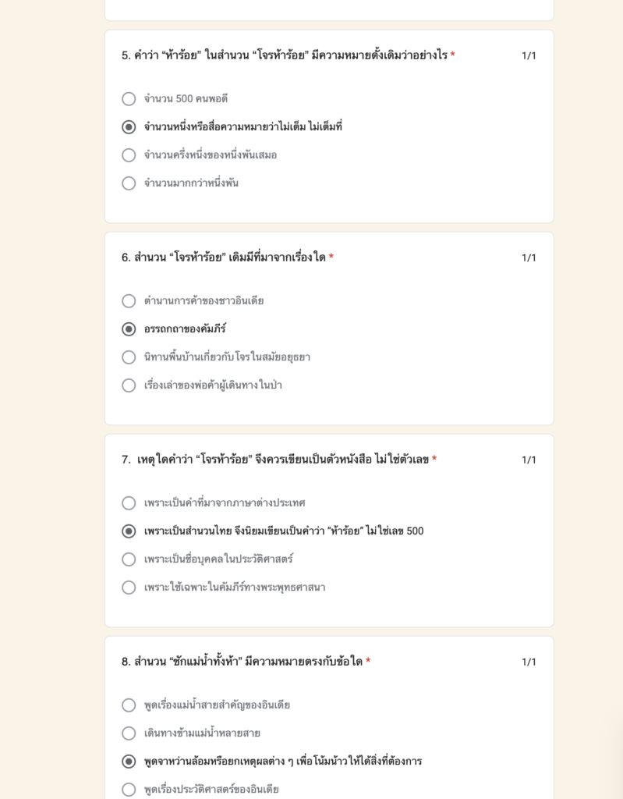This screenshot has height=799, width=623.
Task: Click the 1/1 score of question 7
Action: (x=529, y=460)
